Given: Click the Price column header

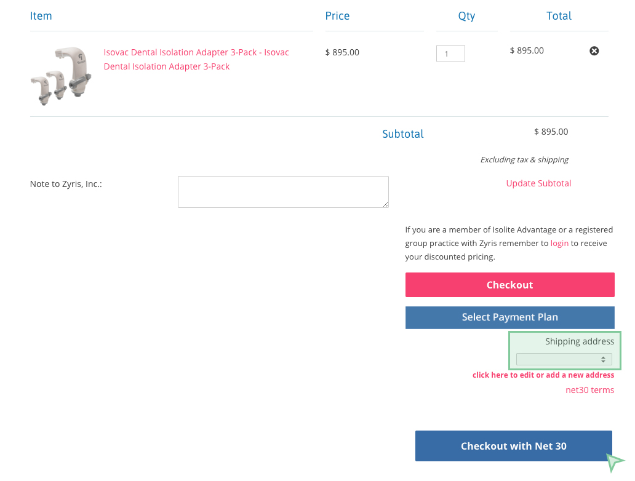Looking at the screenshot, I should pyautogui.click(x=337, y=15).
